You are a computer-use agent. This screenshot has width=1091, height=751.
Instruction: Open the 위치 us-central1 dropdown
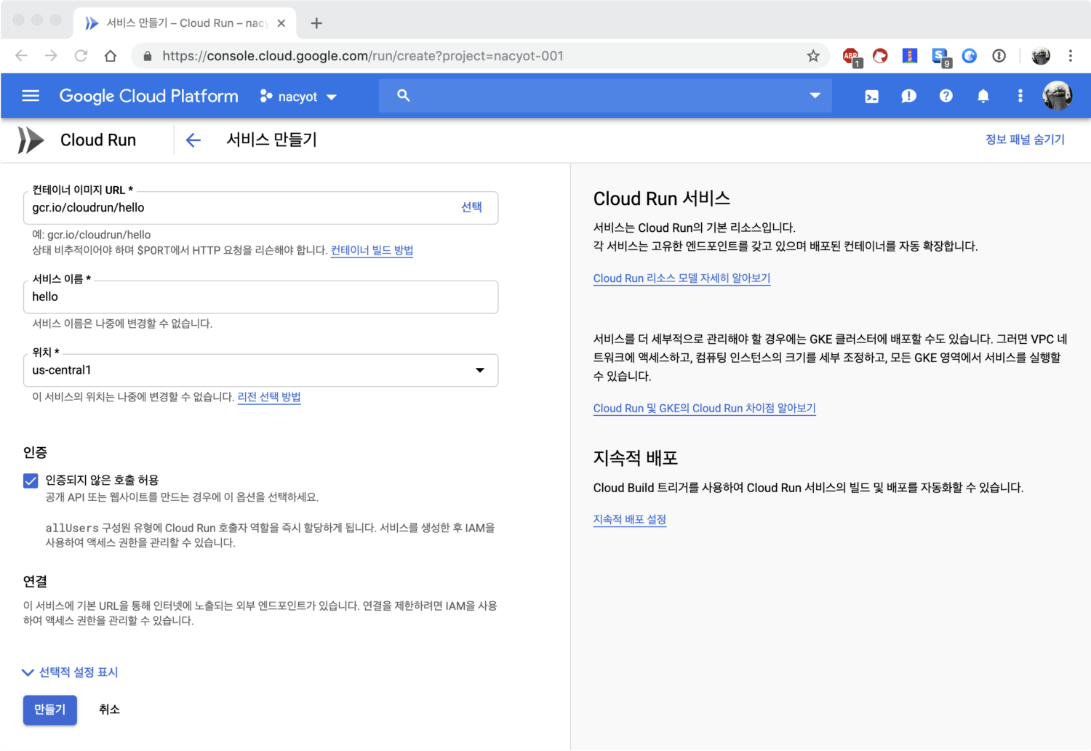point(260,370)
